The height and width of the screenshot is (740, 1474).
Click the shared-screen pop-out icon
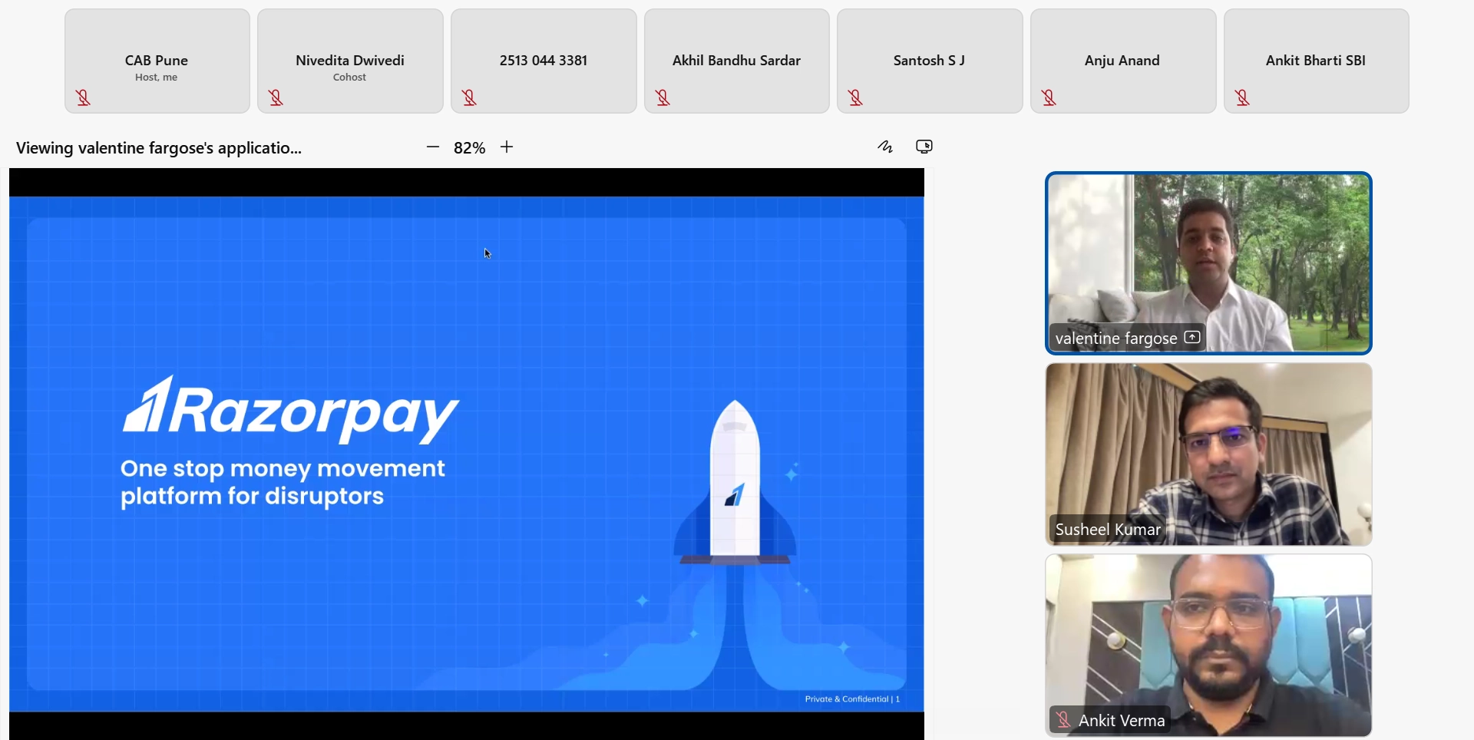click(924, 147)
